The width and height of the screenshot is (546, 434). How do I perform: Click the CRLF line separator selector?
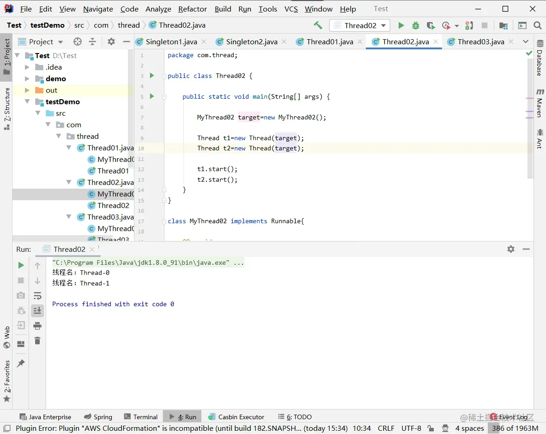(386, 428)
